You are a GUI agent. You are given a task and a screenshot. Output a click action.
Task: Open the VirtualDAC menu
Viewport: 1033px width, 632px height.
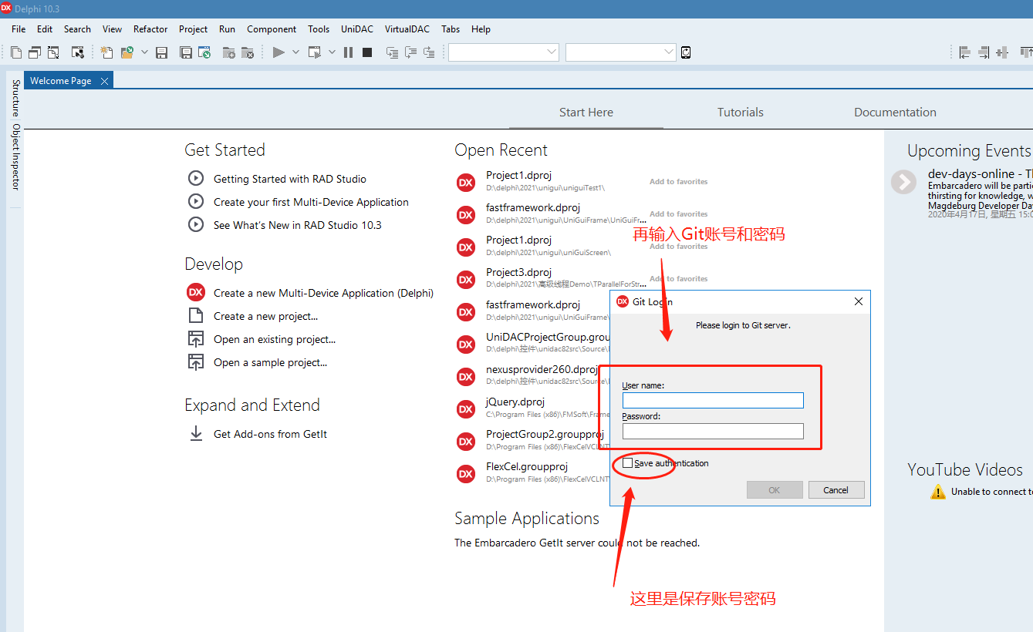[x=407, y=29]
